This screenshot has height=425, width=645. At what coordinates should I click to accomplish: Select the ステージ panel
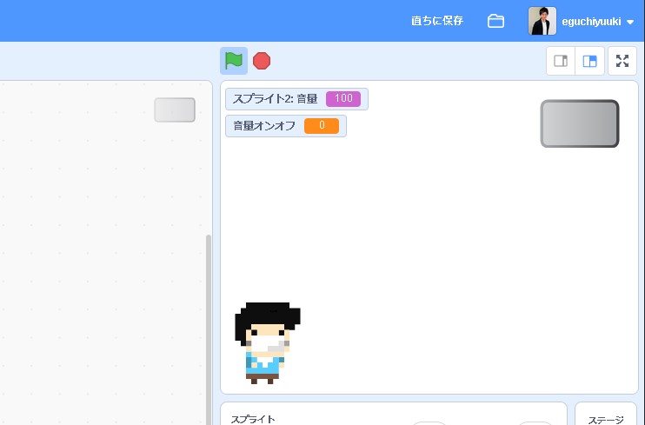(605, 419)
